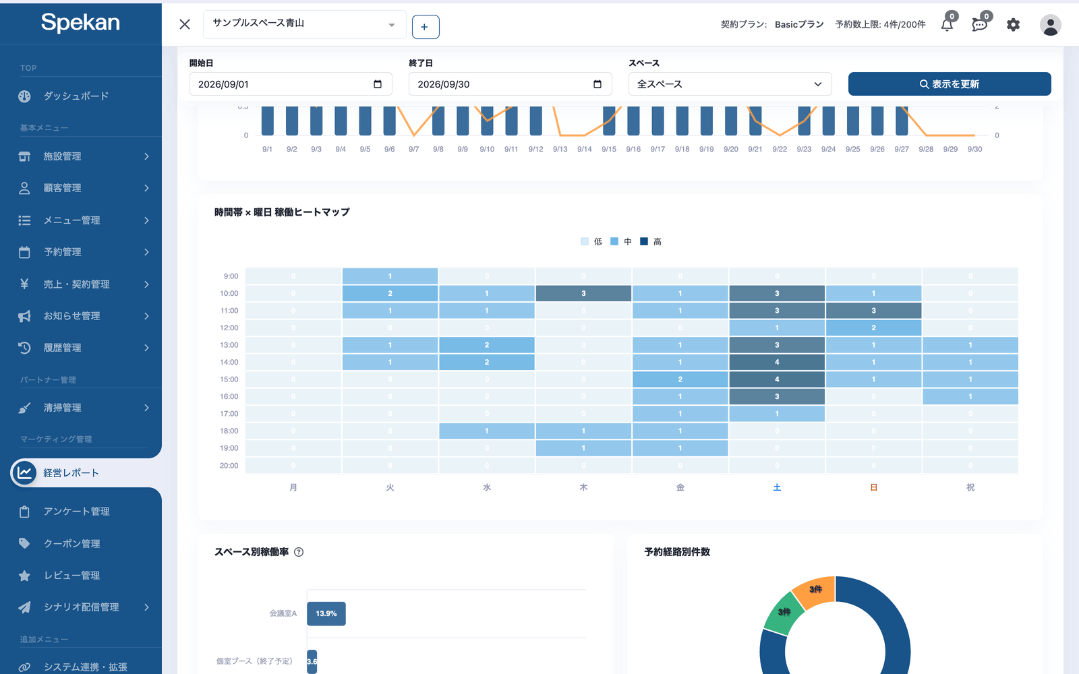Click the 終了日 date field 2026/09/30
Viewport: 1079px width, 674px height.
coord(510,84)
